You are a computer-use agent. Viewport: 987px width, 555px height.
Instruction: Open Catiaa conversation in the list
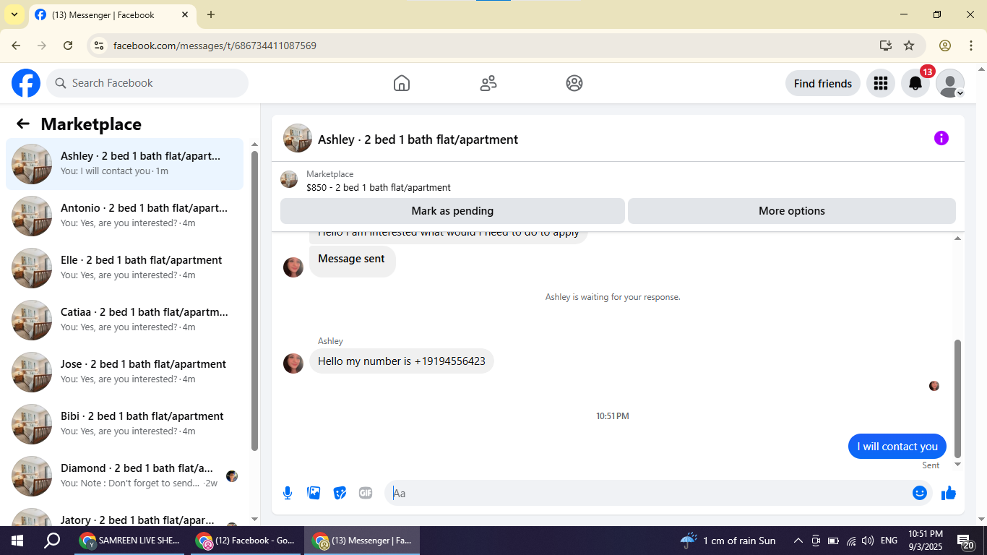pyautogui.click(x=125, y=320)
